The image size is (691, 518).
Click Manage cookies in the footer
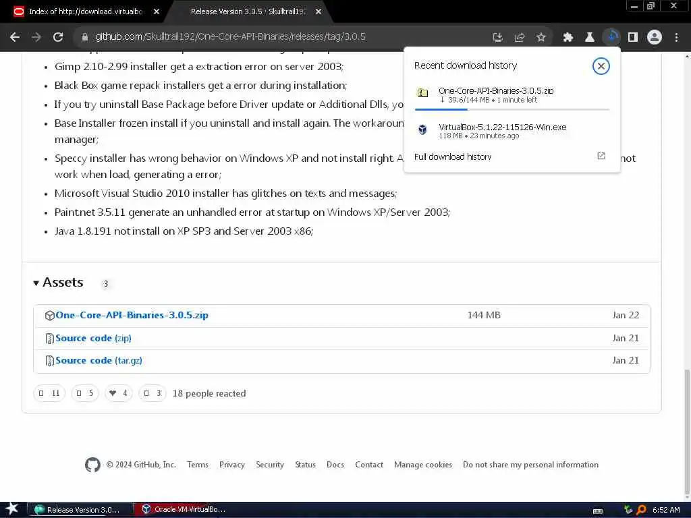(x=423, y=465)
